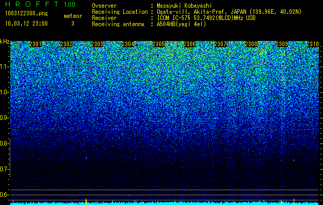Click the green meteor label

(73, 16)
